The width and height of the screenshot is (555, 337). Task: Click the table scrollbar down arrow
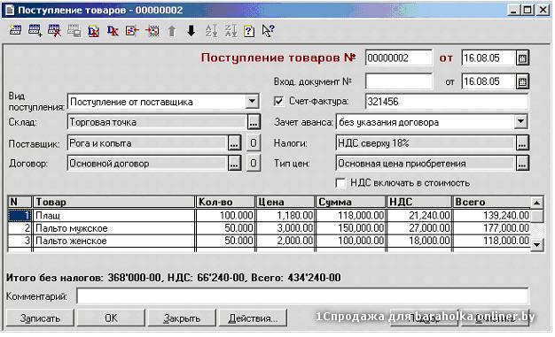[537, 244]
